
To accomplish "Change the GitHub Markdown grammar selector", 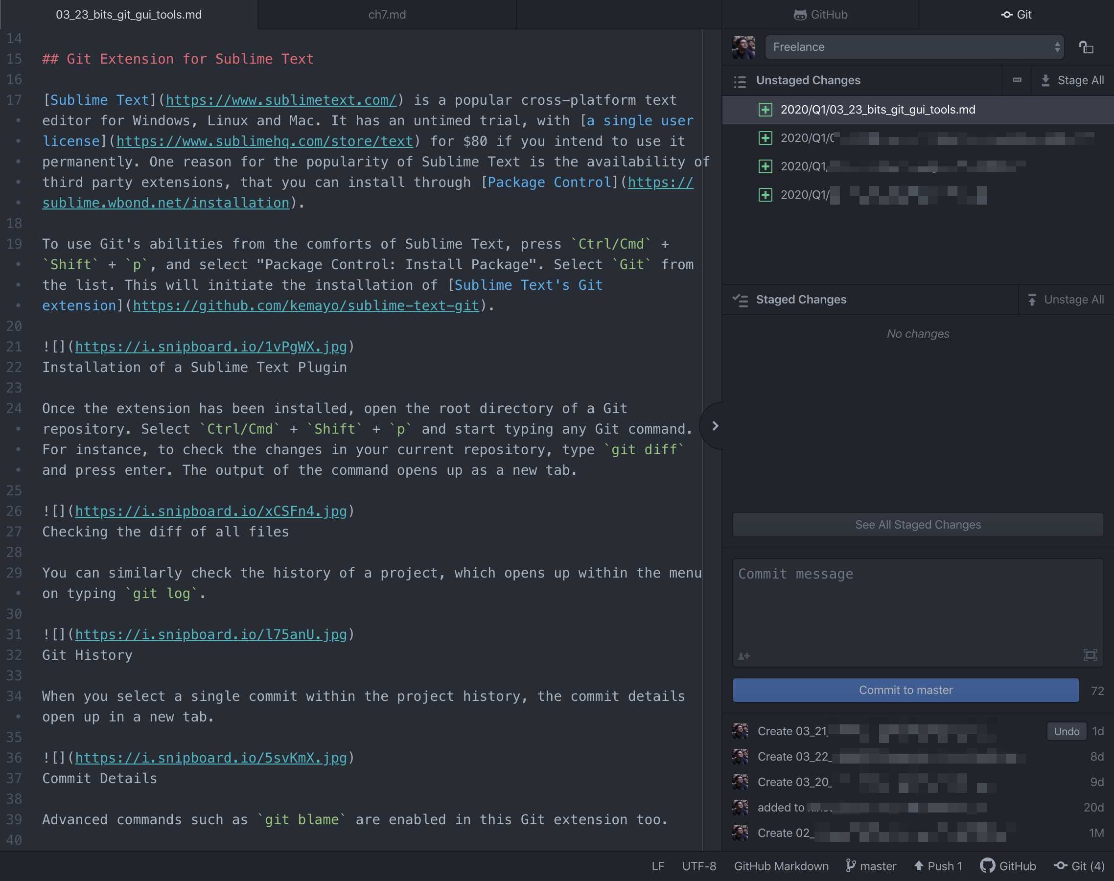I will pos(781,866).
